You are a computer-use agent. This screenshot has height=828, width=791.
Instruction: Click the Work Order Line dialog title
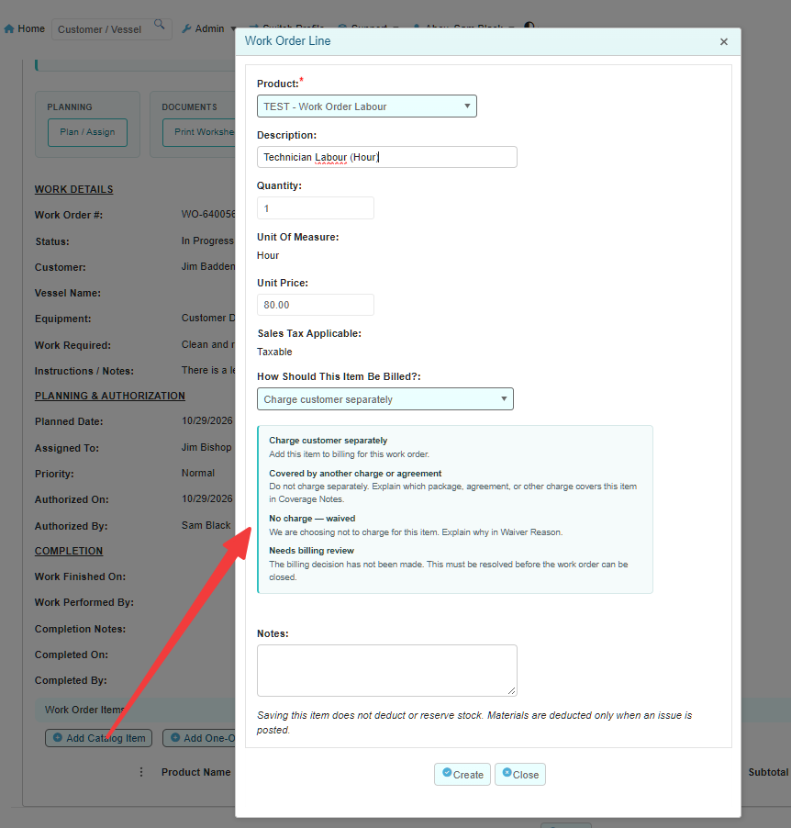click(288, 41)
